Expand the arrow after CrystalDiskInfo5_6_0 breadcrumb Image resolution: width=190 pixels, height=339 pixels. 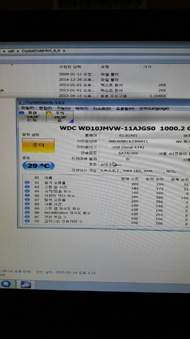click(x=64, y=51)
